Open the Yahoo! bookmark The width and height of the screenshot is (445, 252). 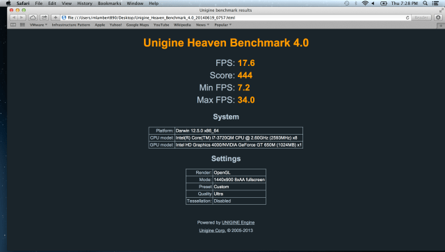tap(116, 25)
